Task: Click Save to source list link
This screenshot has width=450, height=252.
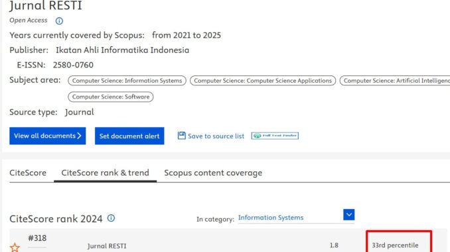Action: pyautogui.click(x=216, y=136)
